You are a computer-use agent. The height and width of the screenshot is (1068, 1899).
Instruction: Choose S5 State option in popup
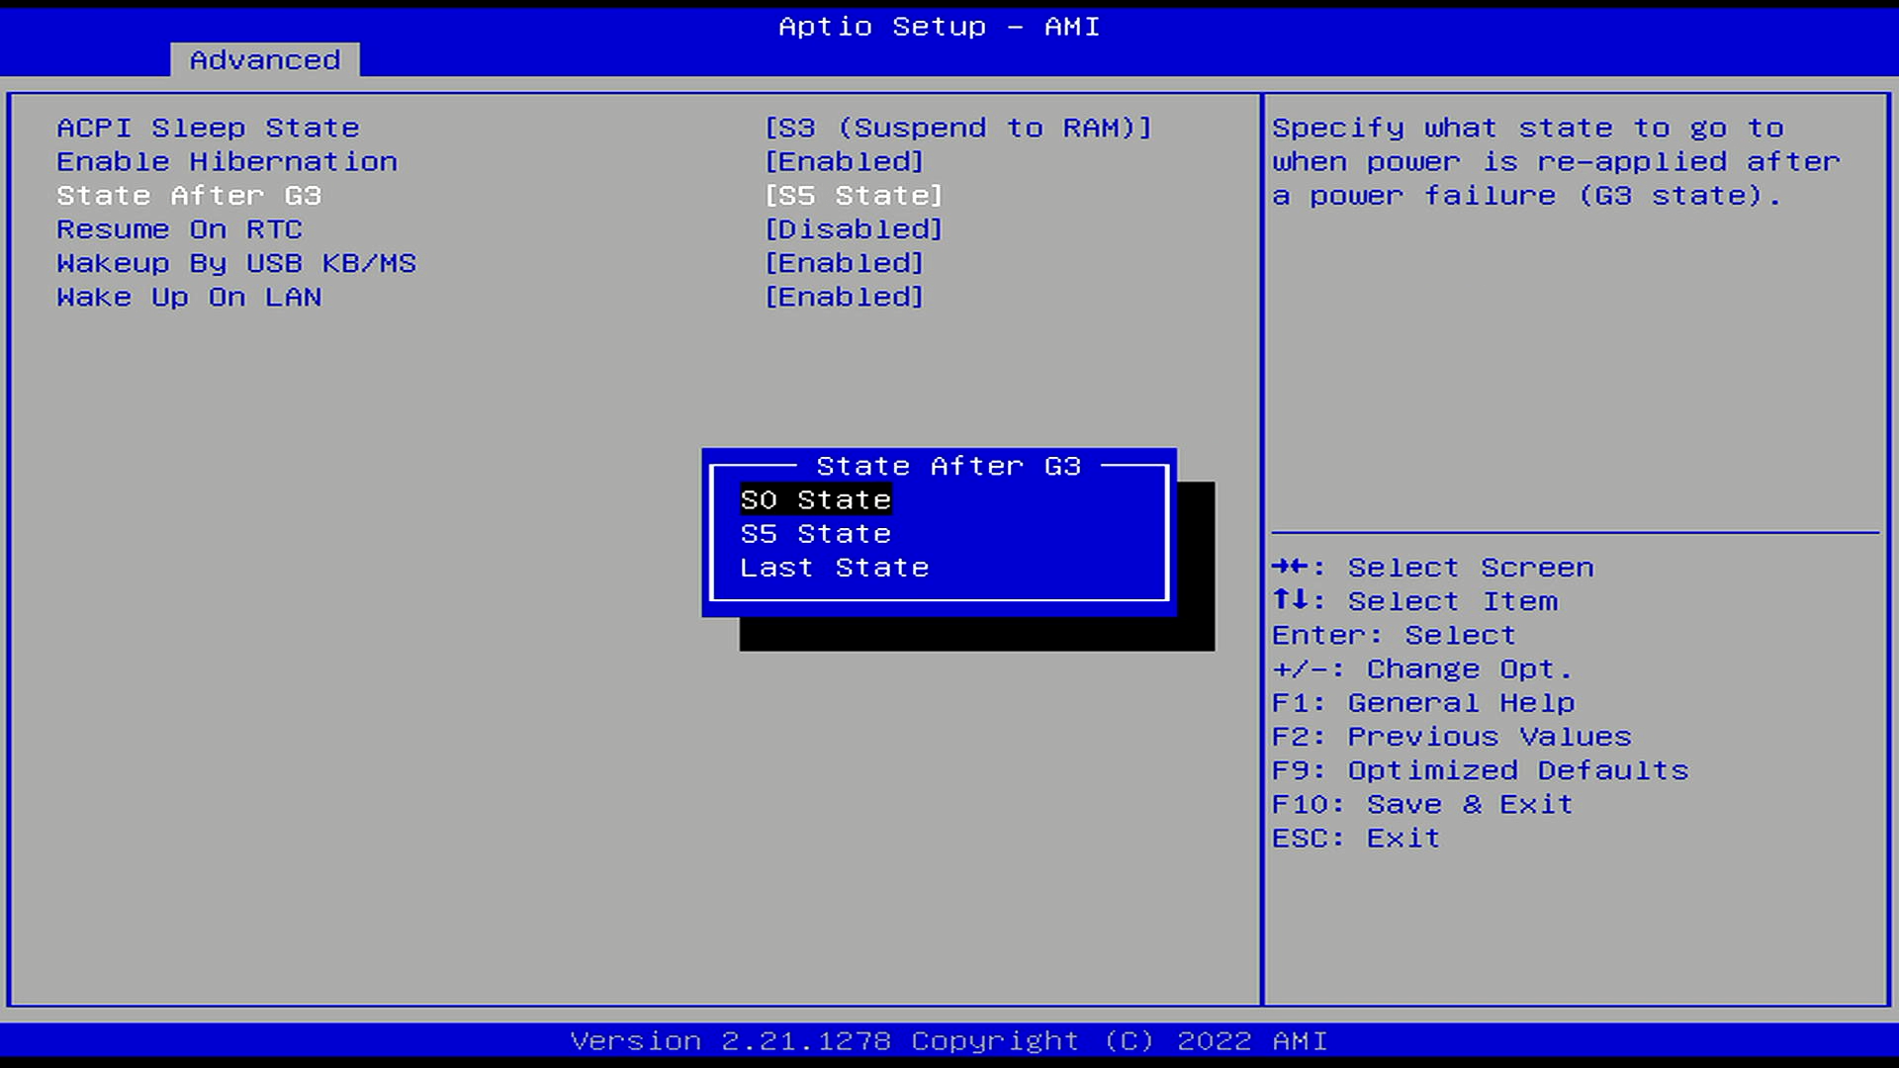tap(815, 534)
